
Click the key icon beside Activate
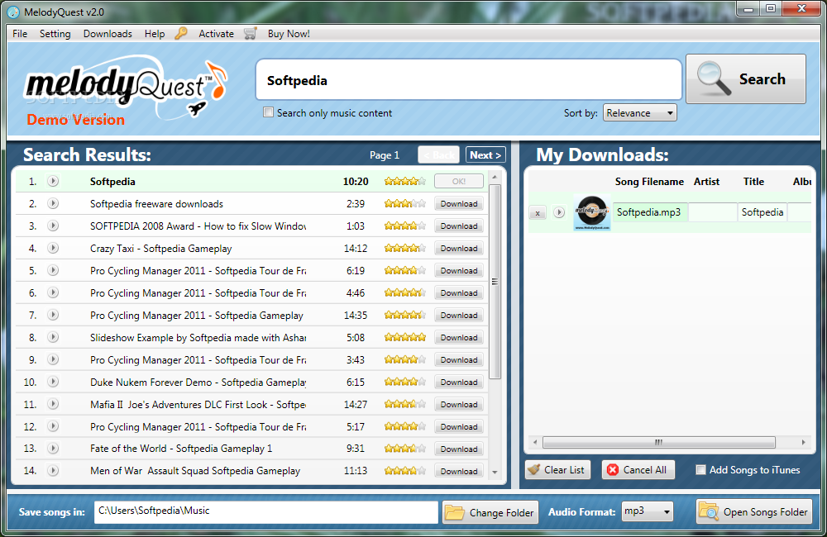[x=181, y=33]
